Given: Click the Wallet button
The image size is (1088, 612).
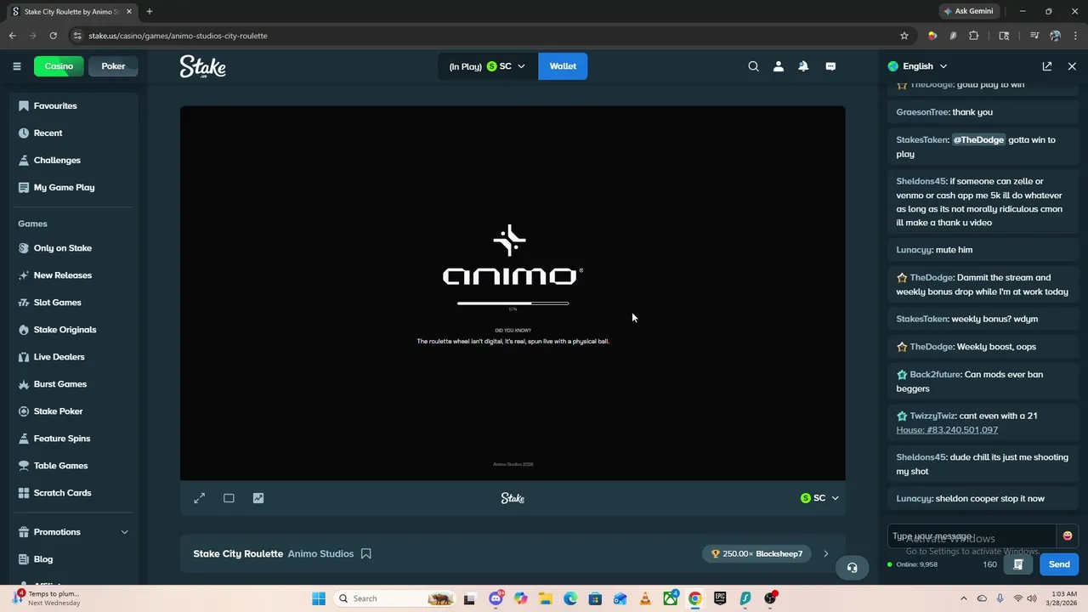Looking at the screenshot, I should [x=563, y=66].
